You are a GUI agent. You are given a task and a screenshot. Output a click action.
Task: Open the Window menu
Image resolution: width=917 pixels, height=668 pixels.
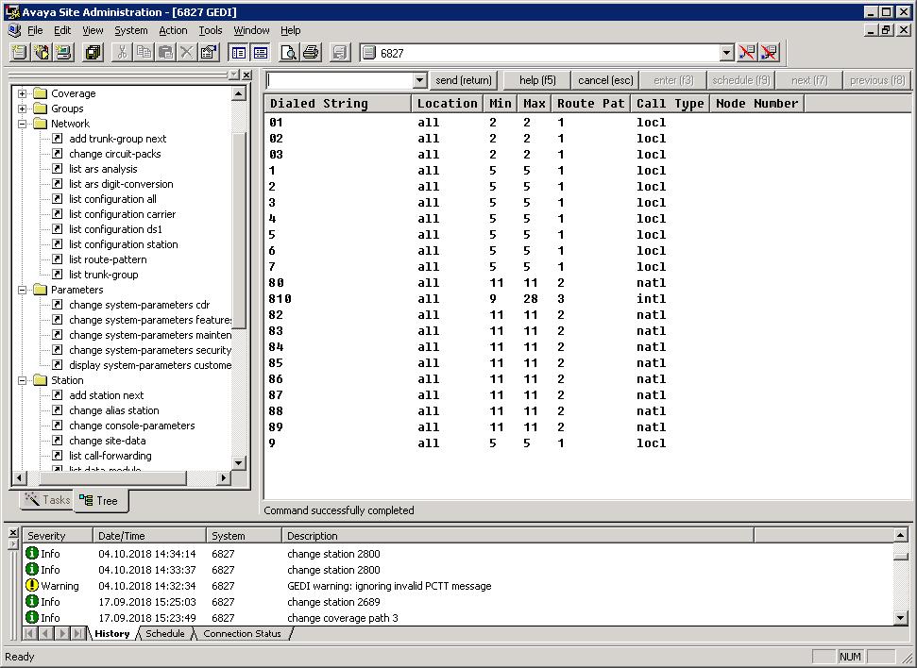click(251, 30)
